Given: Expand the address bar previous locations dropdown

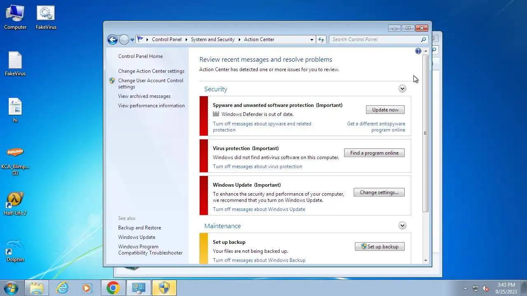Looking at the screenshot, I should point(312,39).
